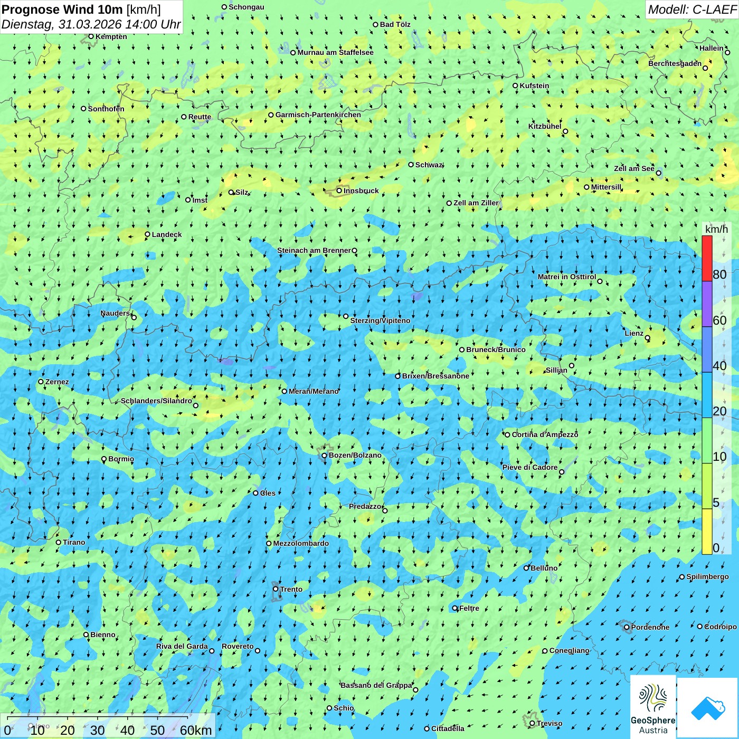This screenshot has height=739, width=739.
Task: Click the 'Matrei in Osttirol' label
Action: (566, 277)
